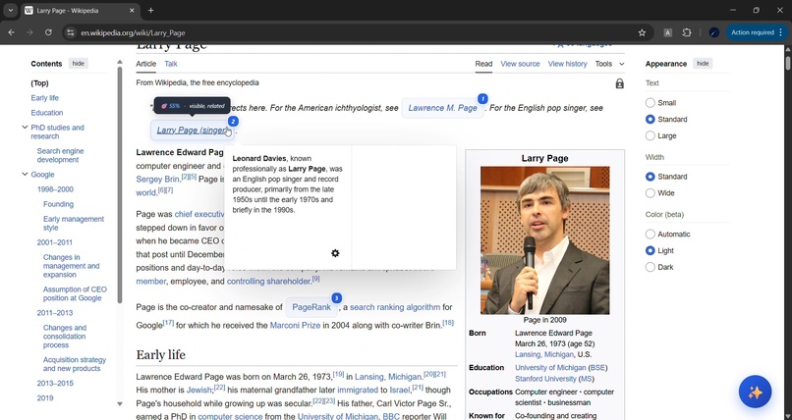This screenshot has width=792, height=420.
Task: Select Standard text size
Action: click(651, 120)
